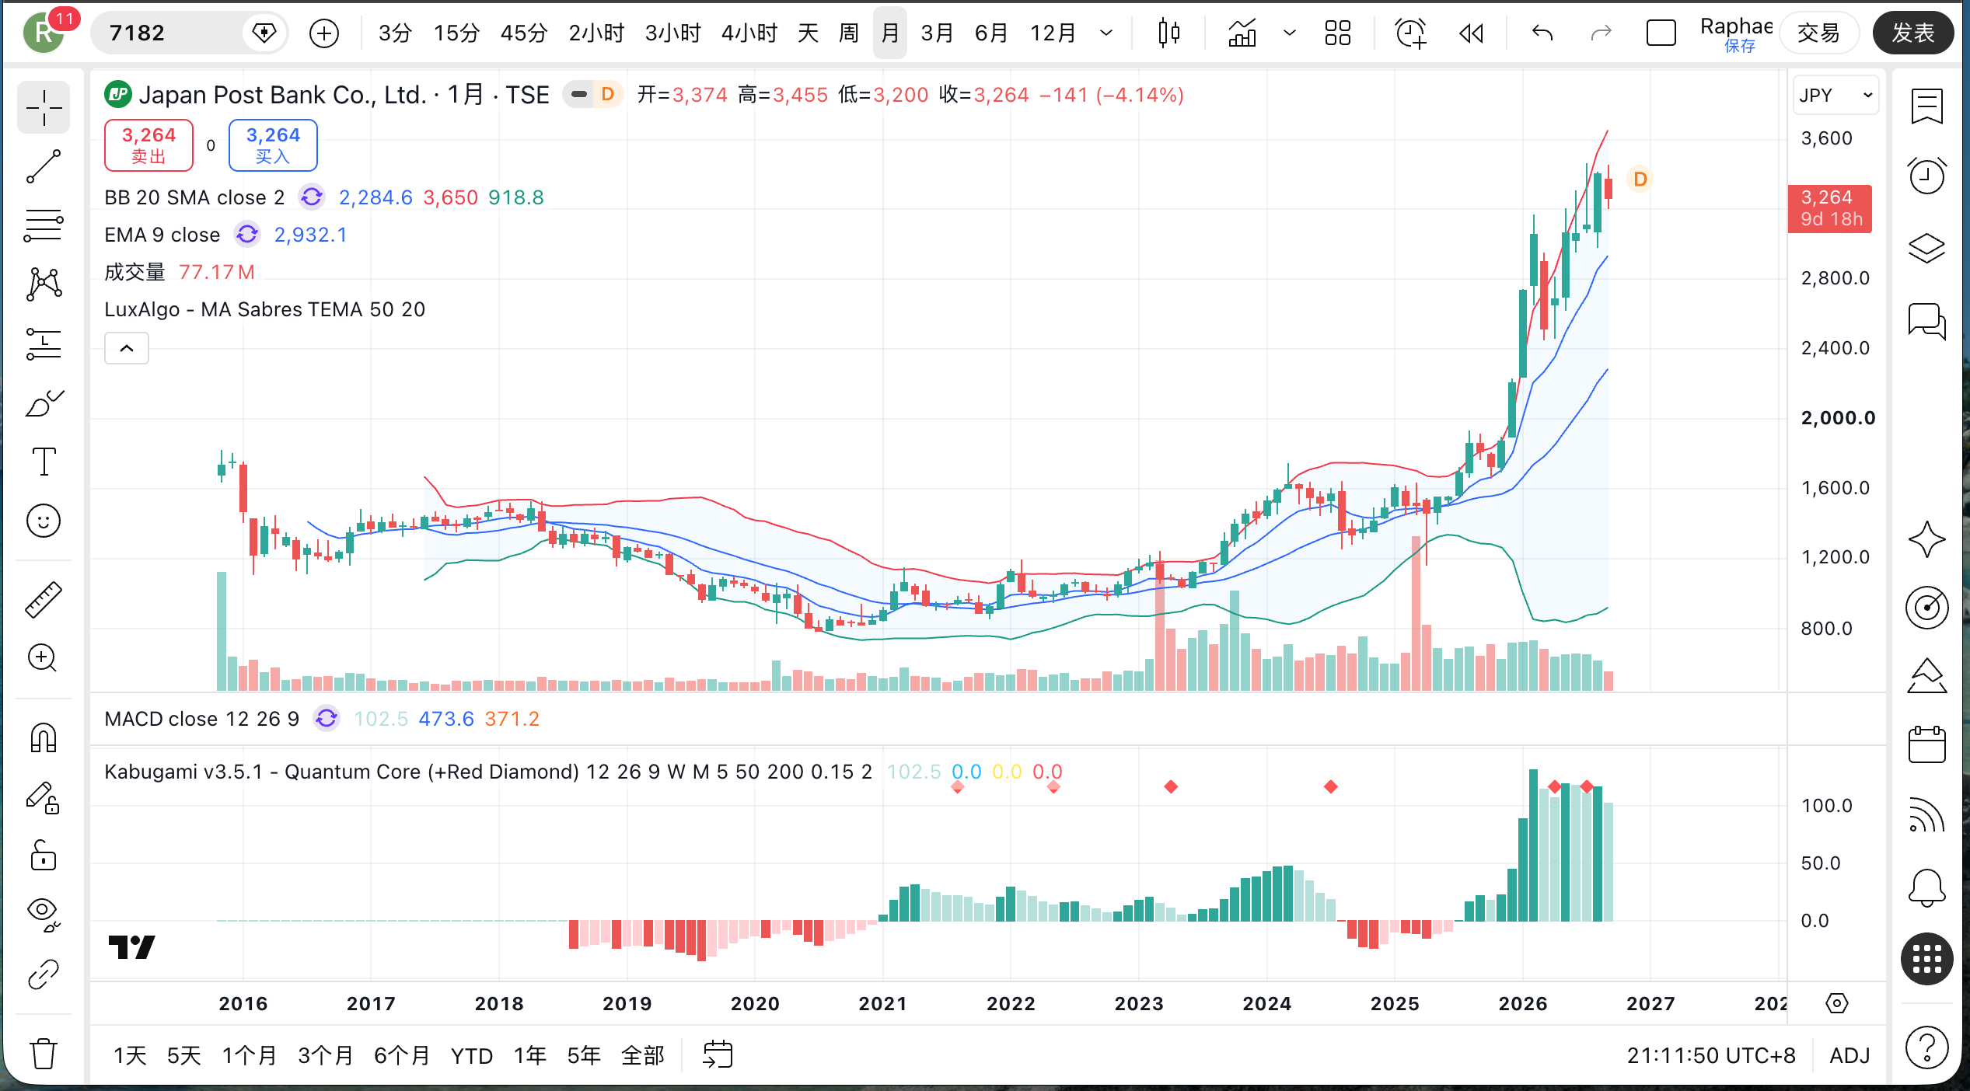Expand the favorite indicators dropdown arrow
1970x1091 pixels.
coord(1290,33)
